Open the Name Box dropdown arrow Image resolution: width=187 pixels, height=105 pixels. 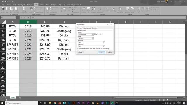[x=15, y=17]
